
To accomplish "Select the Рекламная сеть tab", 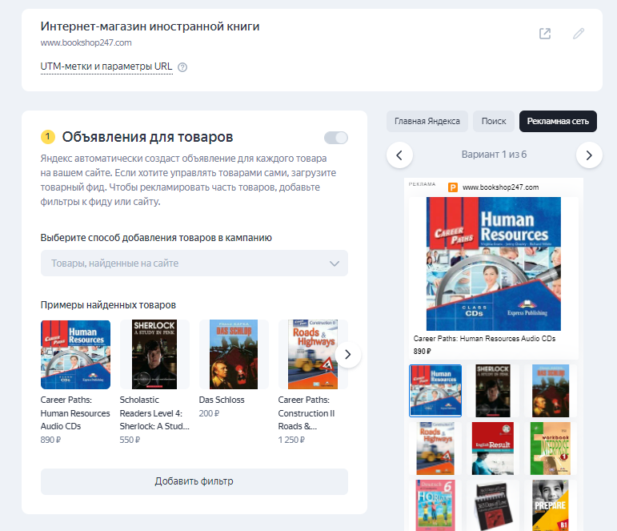I will coord(558,121).
